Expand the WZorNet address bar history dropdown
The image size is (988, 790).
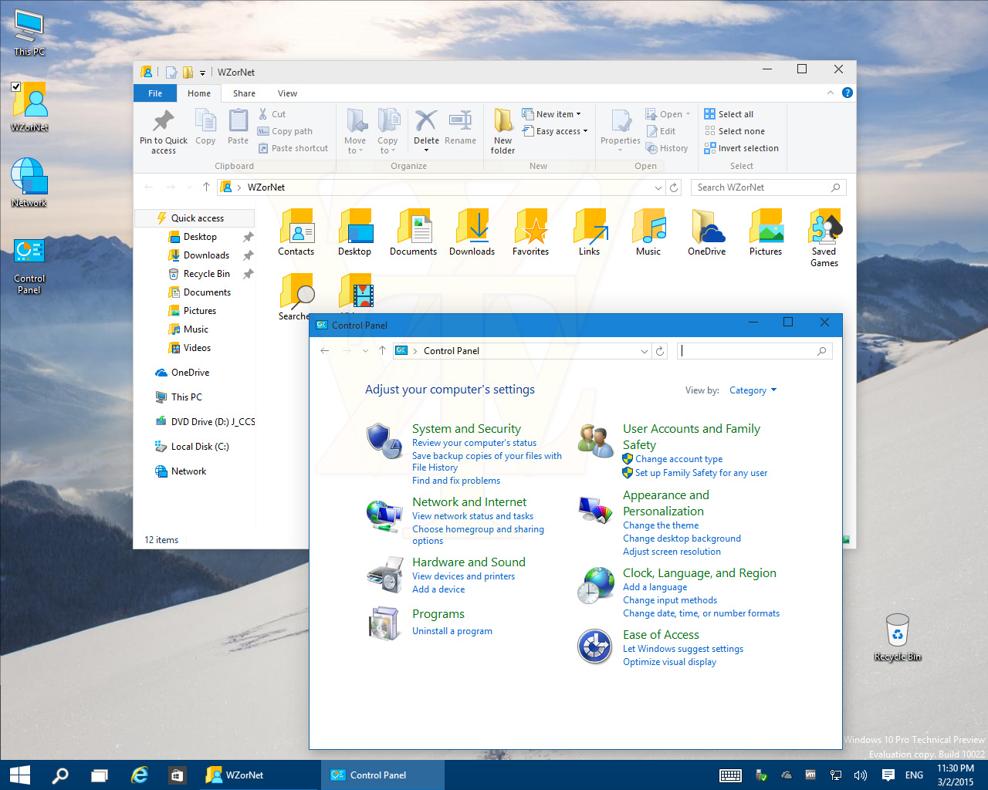click(658, 187)
